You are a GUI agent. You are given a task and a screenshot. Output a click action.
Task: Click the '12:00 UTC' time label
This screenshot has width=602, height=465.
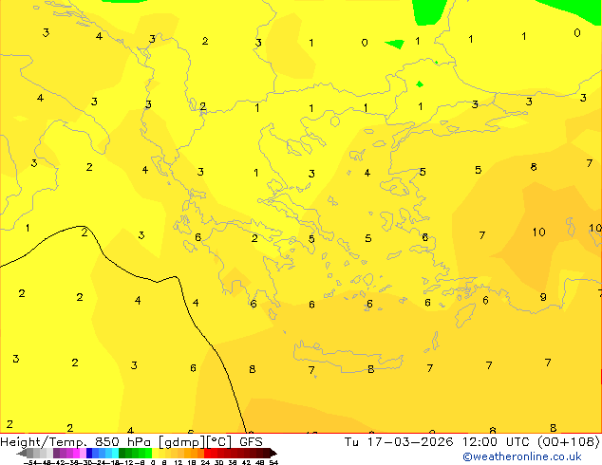(x=497, y=442)
